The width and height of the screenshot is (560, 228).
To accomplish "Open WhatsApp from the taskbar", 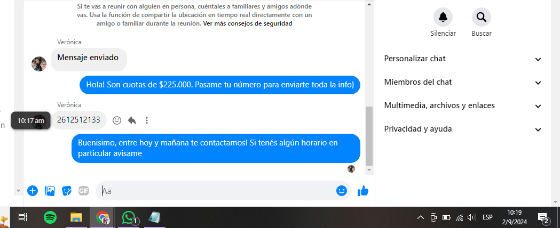I will pos(129,217).
